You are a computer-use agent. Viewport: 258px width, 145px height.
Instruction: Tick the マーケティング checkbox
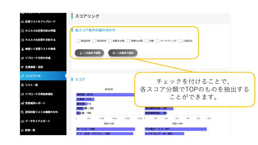158,41
